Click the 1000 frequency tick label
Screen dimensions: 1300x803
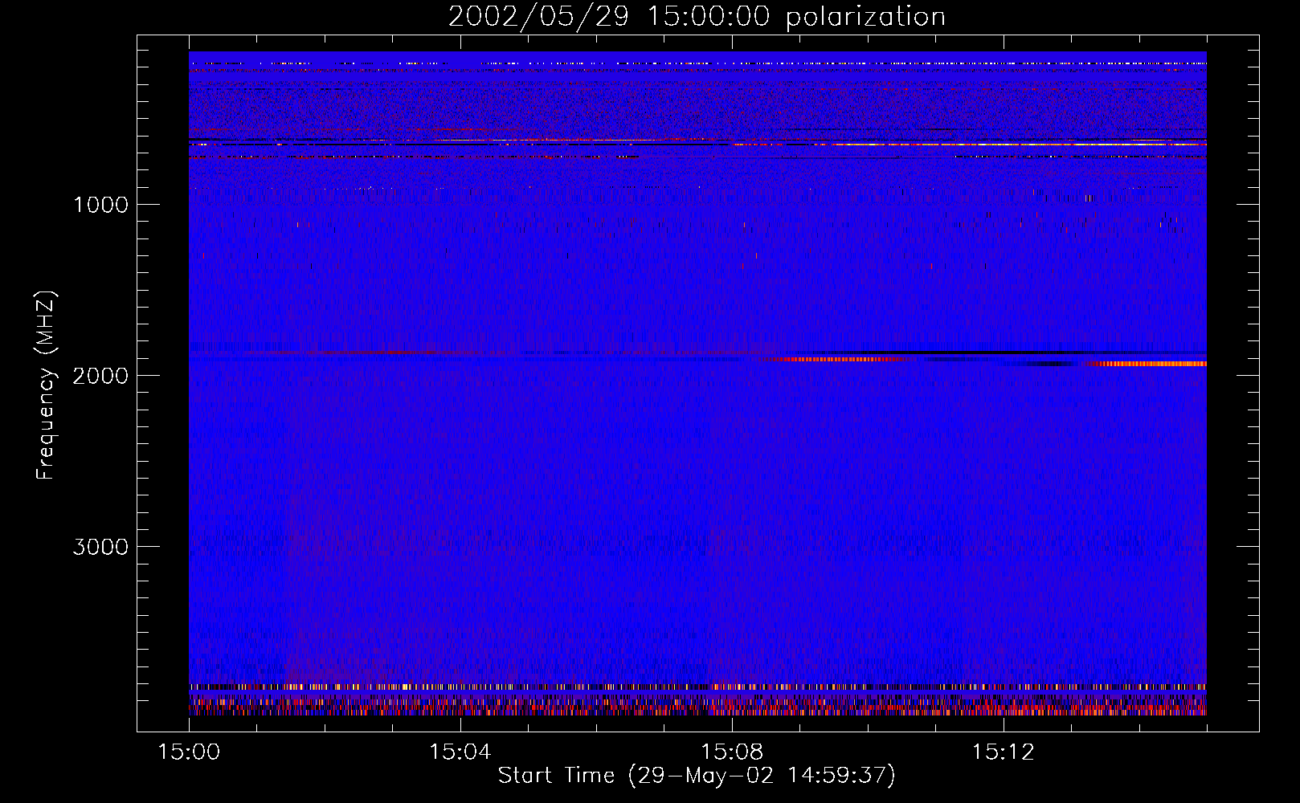point(101,205)
